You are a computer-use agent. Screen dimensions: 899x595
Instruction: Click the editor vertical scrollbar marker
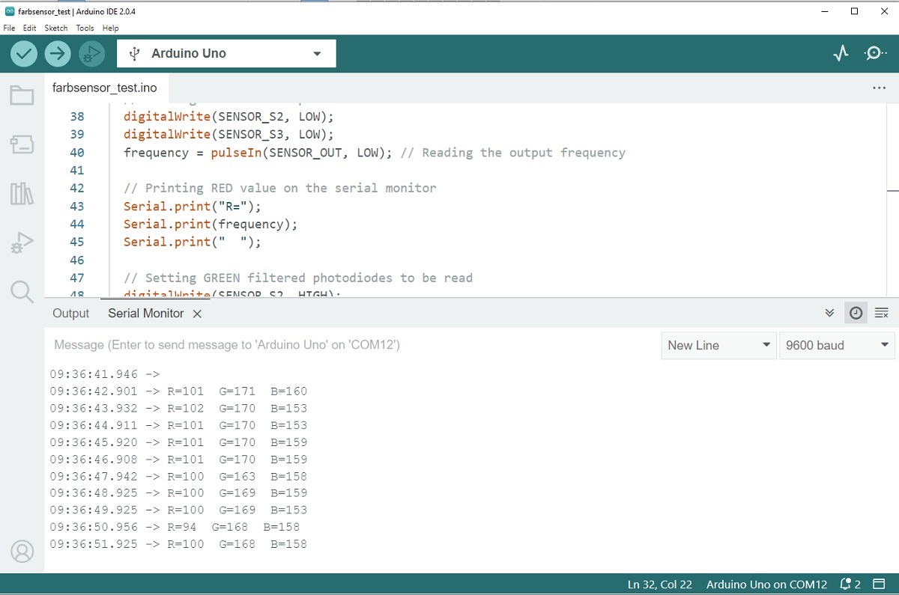point(892,190)
